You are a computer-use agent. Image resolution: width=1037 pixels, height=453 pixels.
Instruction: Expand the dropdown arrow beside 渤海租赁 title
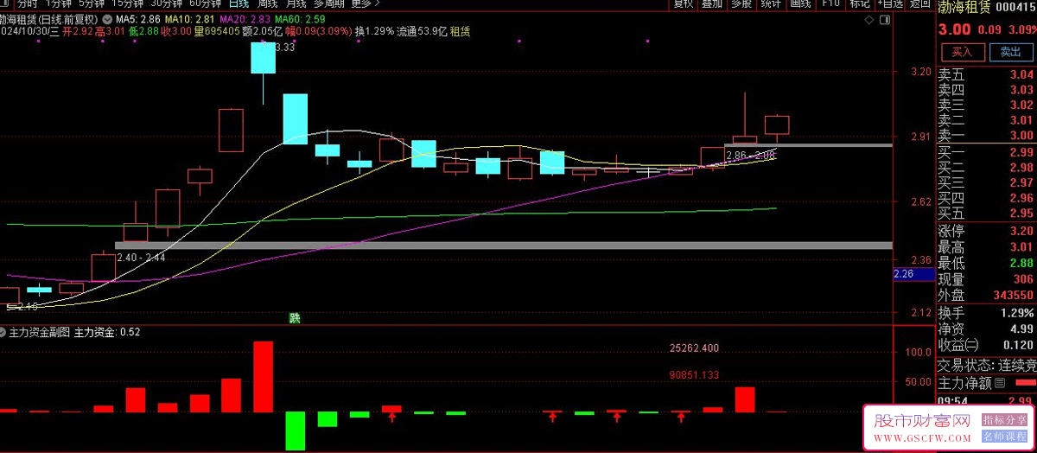tap(105, 18)
